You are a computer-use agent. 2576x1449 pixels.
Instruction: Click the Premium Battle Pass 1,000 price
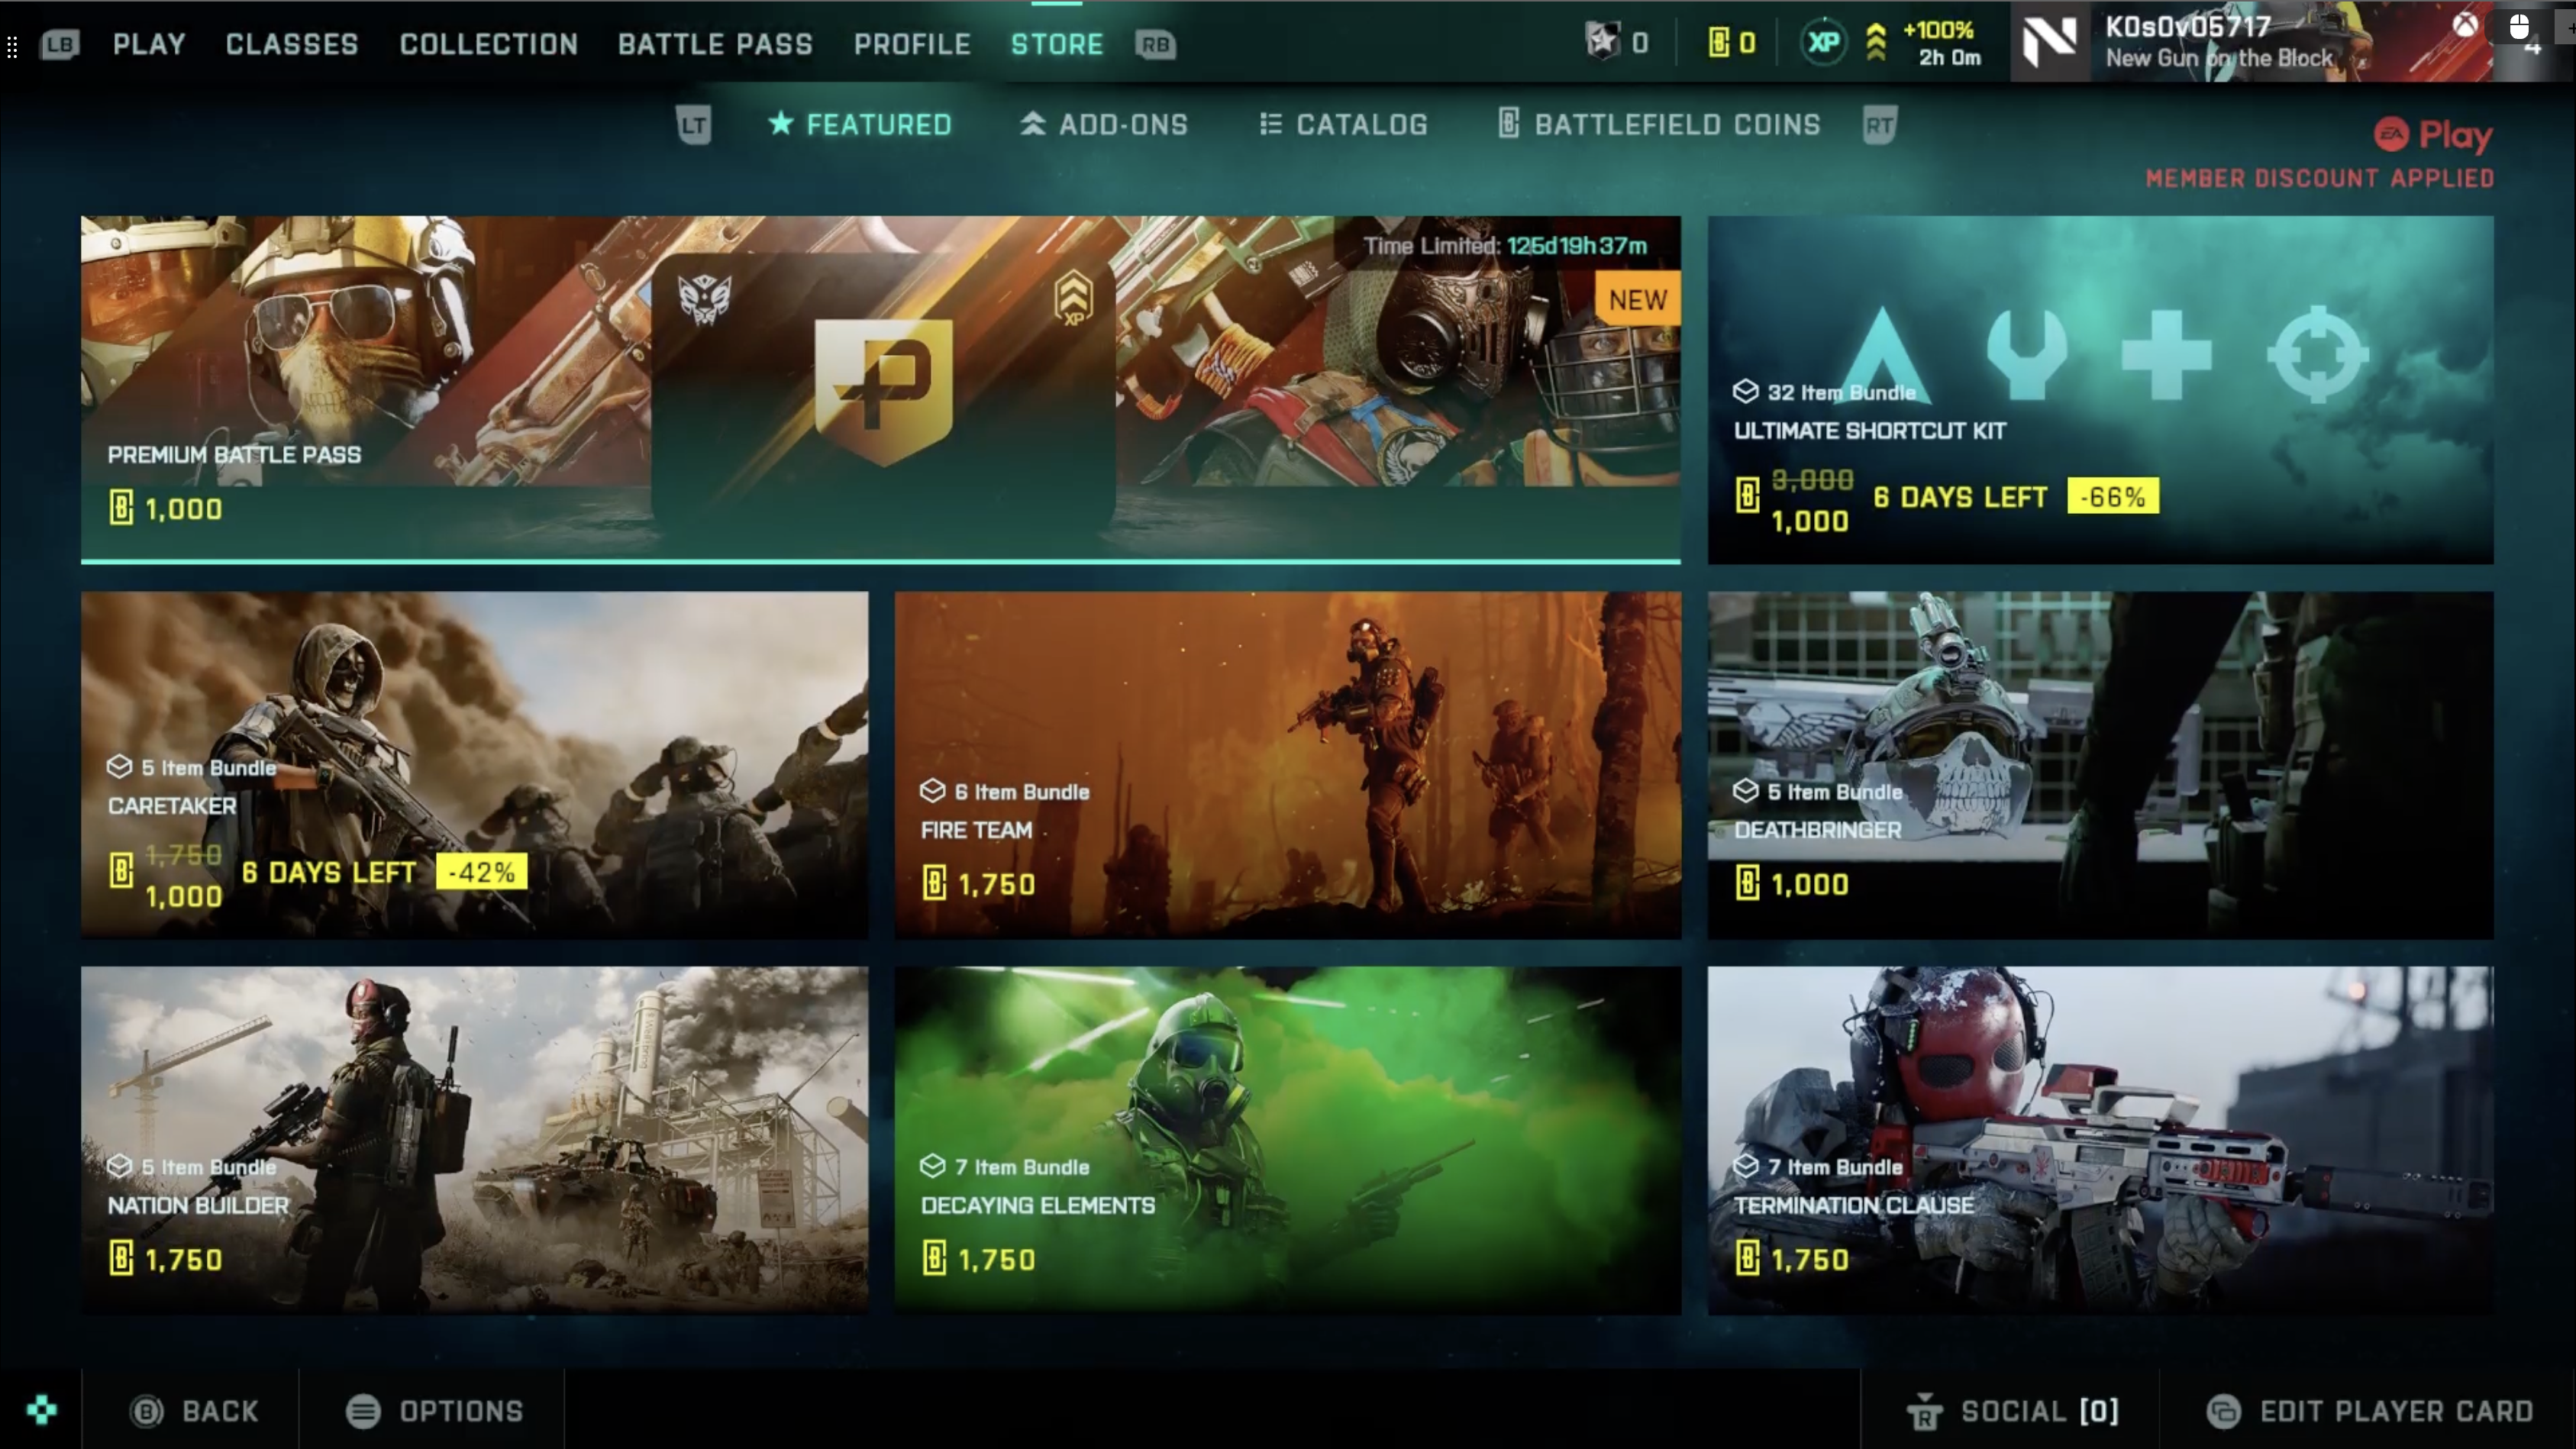(x=166, y=509)
